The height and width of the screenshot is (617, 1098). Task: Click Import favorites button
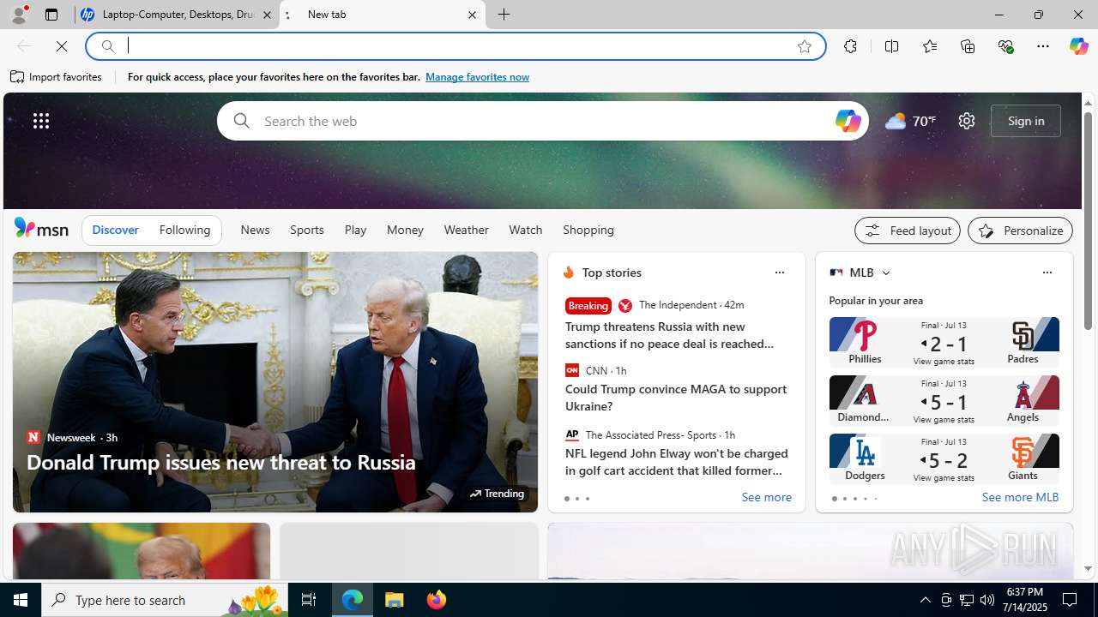pos(57,77)
